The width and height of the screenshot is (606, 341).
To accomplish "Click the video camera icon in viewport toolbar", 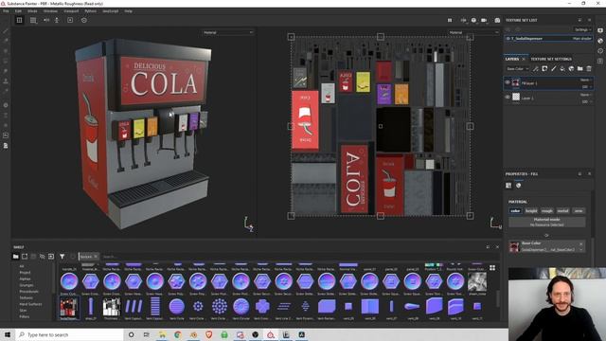I will (x=484, y=20).
